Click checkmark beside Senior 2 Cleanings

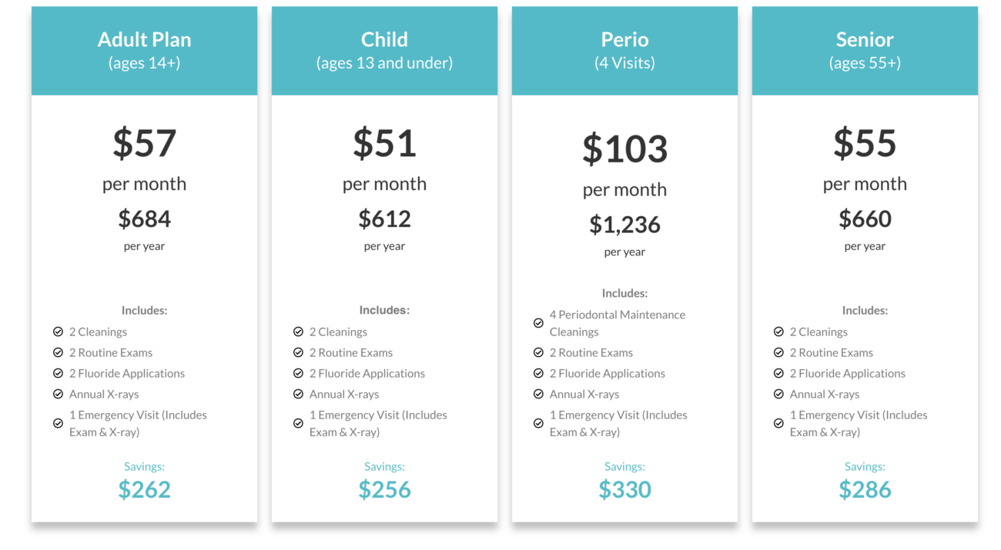(x=778, y=332)
